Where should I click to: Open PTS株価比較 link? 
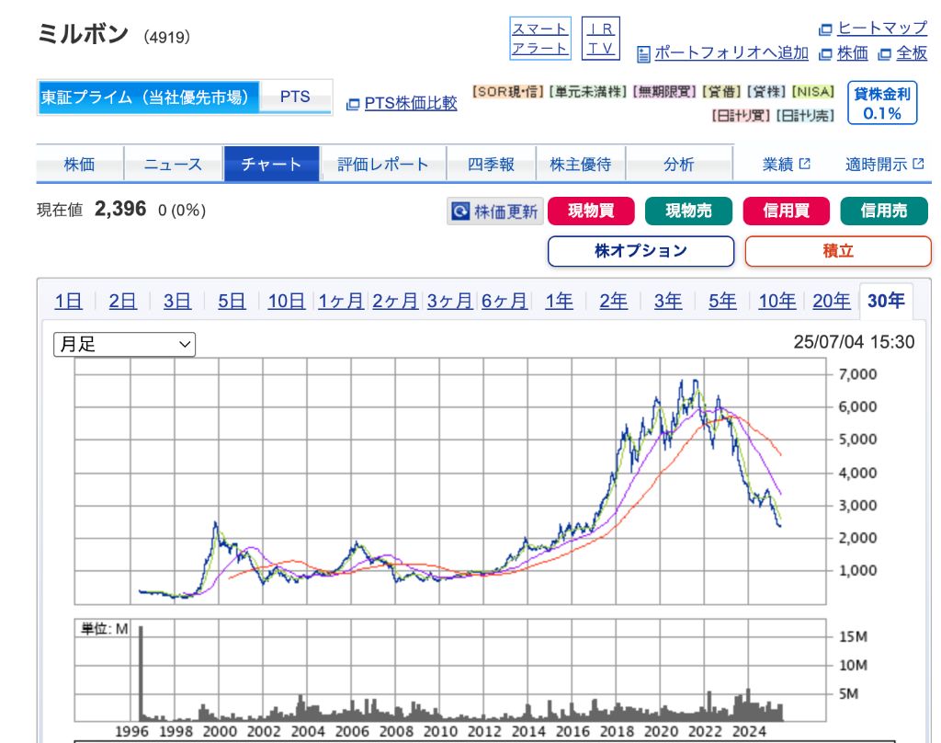tap(411, 103)
